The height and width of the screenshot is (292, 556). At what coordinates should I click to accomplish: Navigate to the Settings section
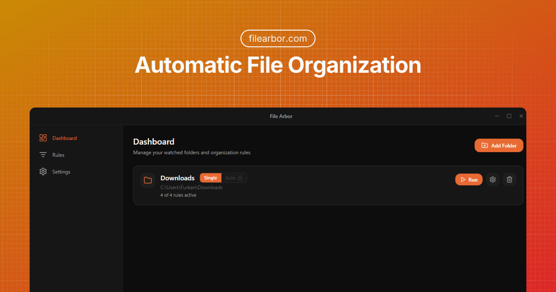pyautogui.click(x=61, y=171)
